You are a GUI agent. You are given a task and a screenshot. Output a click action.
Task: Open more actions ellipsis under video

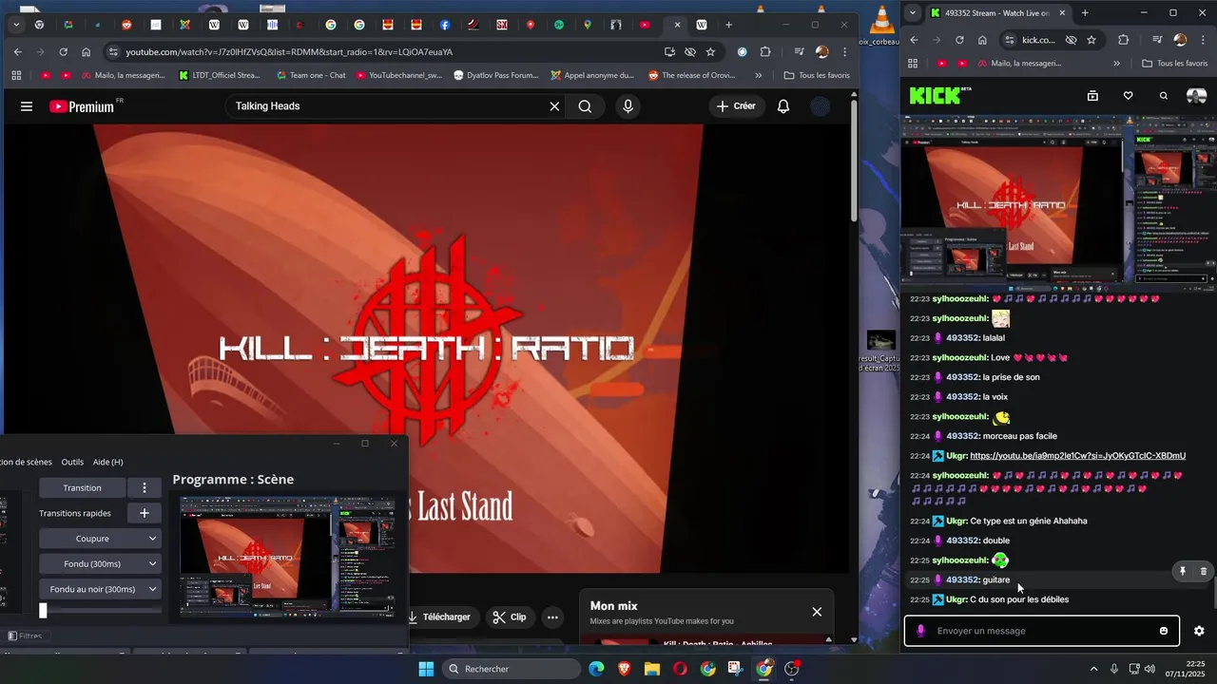click(552, 617)
